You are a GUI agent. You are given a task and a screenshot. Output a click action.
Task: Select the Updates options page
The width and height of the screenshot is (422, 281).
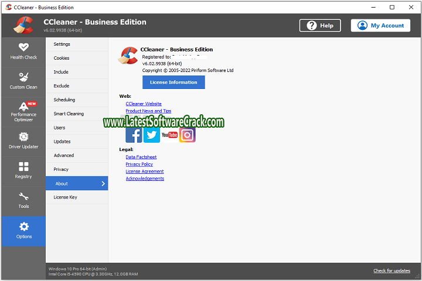(77, 142)
